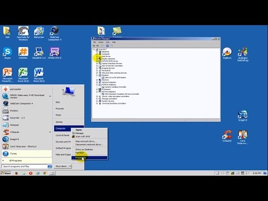Expand MAGIX Video easy submenu arrow
Viewport: 268px width, 201px height.
(x=50, y=96)
